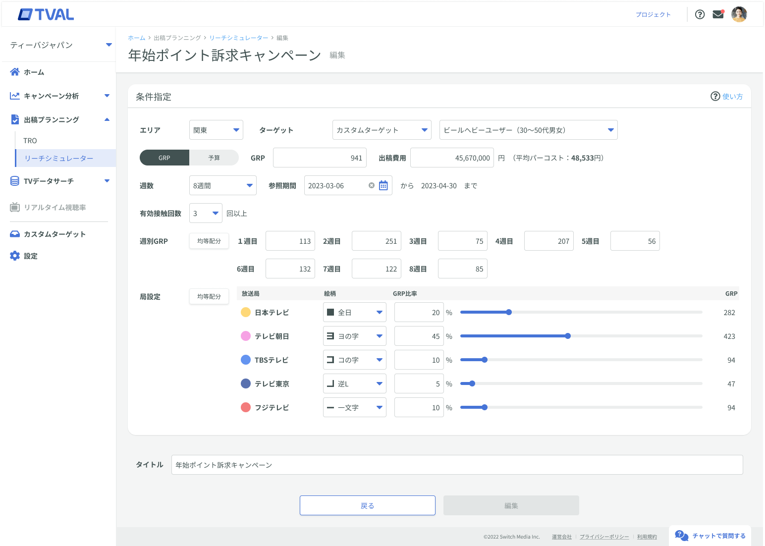
Task: Click the テレビ朝日 GRP ratio slider handle
Action: coord(568,336)
